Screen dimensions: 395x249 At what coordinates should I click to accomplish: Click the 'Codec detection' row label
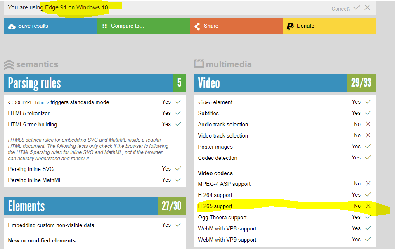tap(218, 158)
